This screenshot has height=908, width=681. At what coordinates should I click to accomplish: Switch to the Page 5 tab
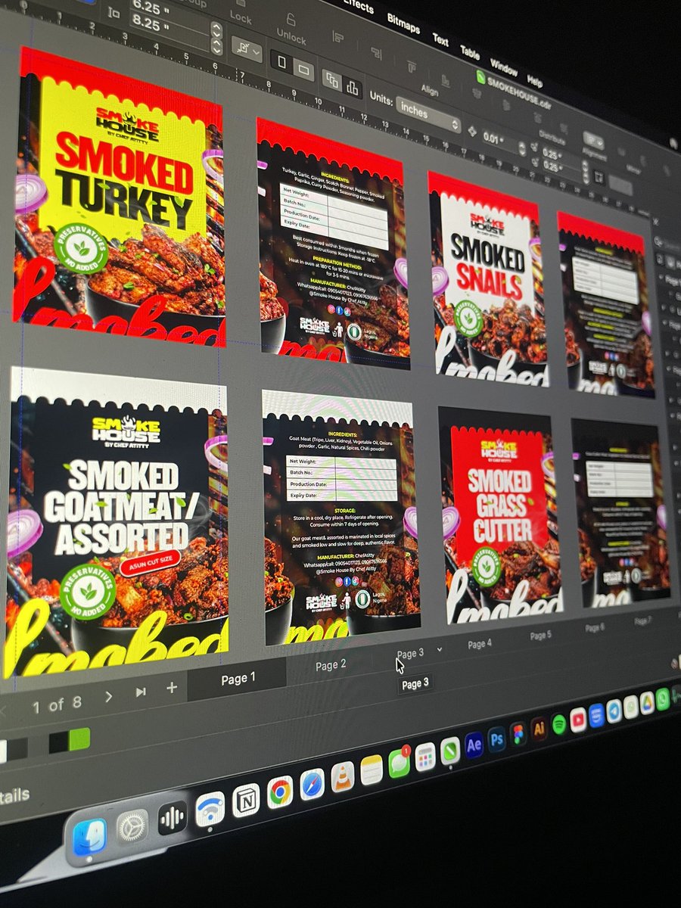click(x=540, y=636)
